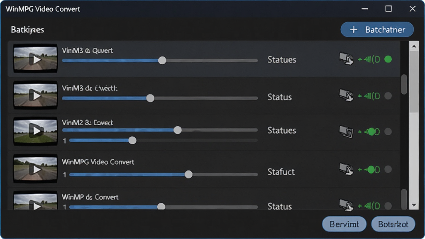
Task: Click the "WinMP & Convert" row title
Action: (x=90, y=197)
